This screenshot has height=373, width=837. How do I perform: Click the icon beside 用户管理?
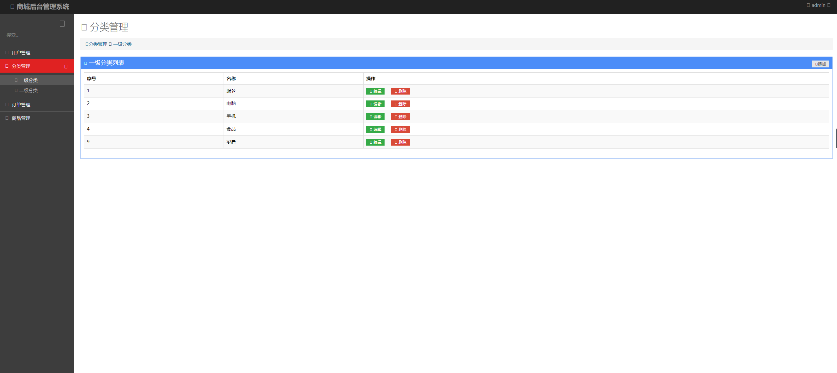[x=7, y=53]
